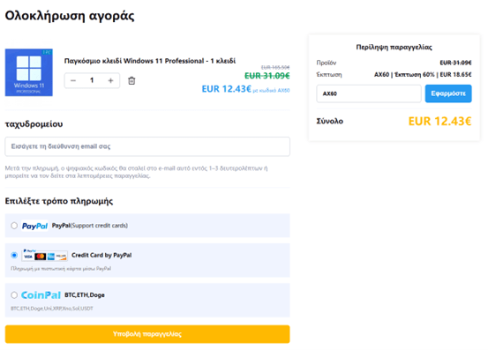The width and height of the screenshot is (488, 350).
Task: Choose CoinPal crypto payment radio button
Action: click(x=14, y=295)
